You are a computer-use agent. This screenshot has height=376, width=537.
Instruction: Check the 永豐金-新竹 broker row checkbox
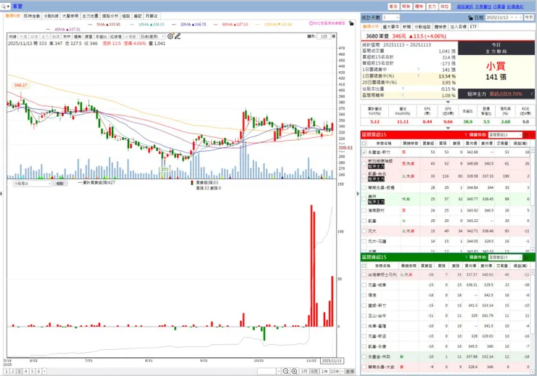364,152
